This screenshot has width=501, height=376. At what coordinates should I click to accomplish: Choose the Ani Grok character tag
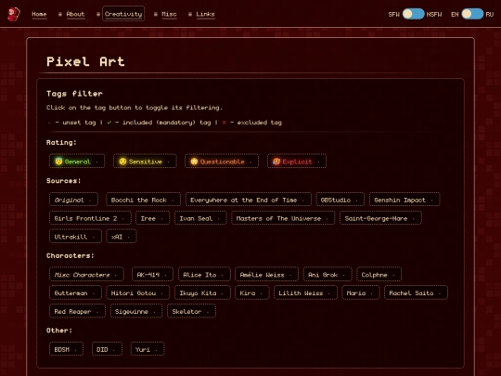pyautogui.click(x=328, y=274)
